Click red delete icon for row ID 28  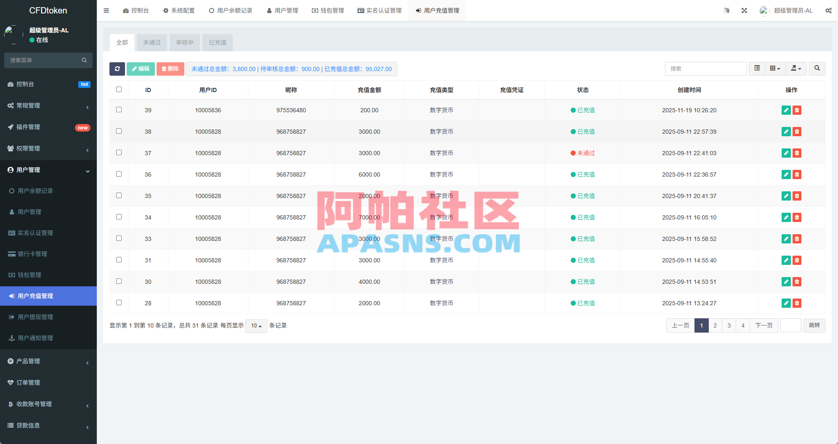pyautogui.click(x=797, y=303)
